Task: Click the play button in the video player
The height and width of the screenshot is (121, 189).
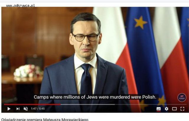Action: click(x=9, y=109)
